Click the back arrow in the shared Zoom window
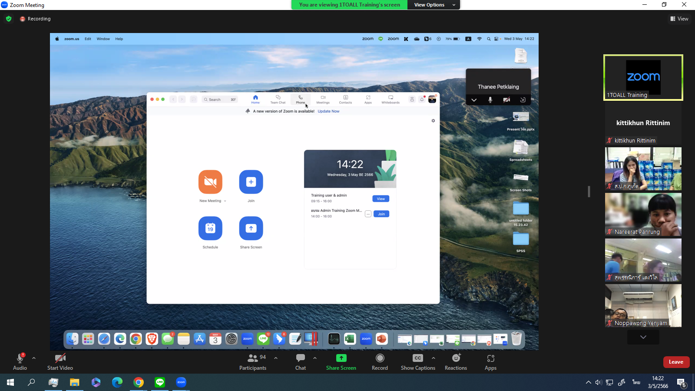This screenshot has width=695, height=391. click(x=173, y=99)
